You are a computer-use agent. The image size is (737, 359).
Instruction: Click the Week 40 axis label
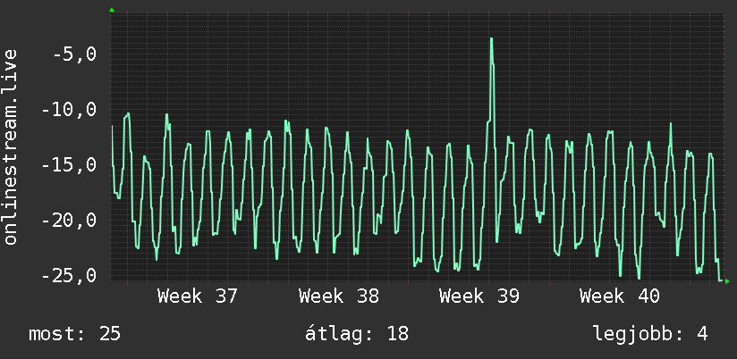620,297
